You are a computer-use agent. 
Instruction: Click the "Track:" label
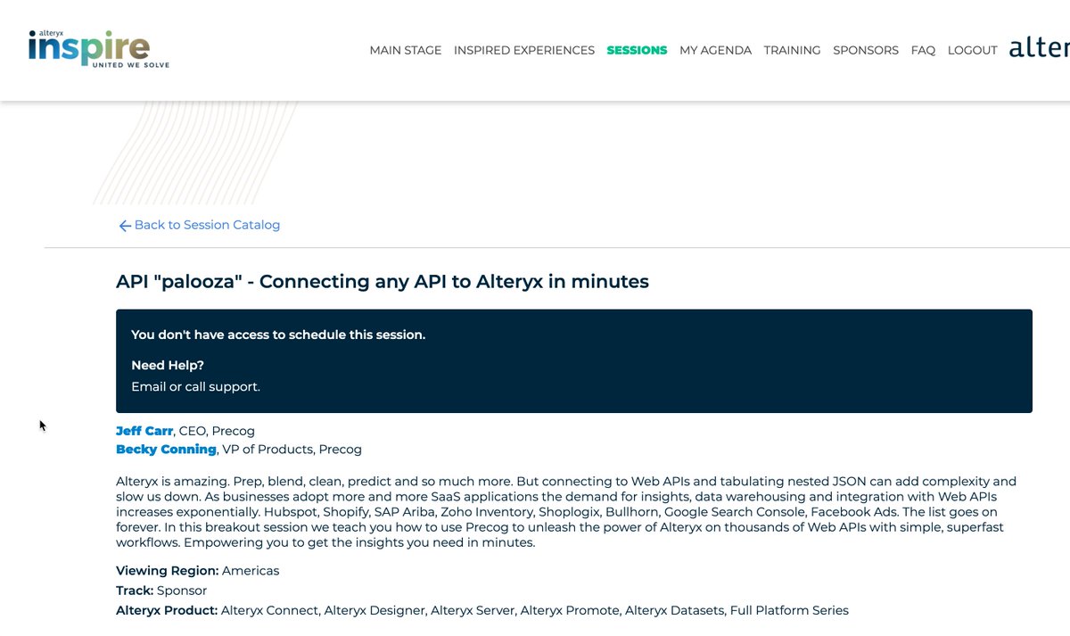135,591
